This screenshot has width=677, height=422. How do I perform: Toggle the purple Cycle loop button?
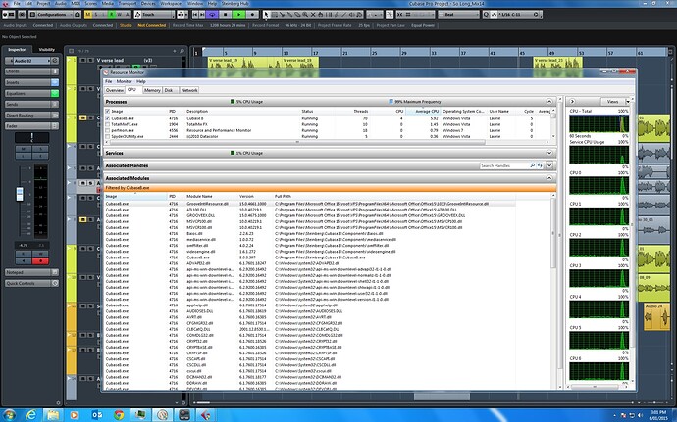click(x=212, y=15)
